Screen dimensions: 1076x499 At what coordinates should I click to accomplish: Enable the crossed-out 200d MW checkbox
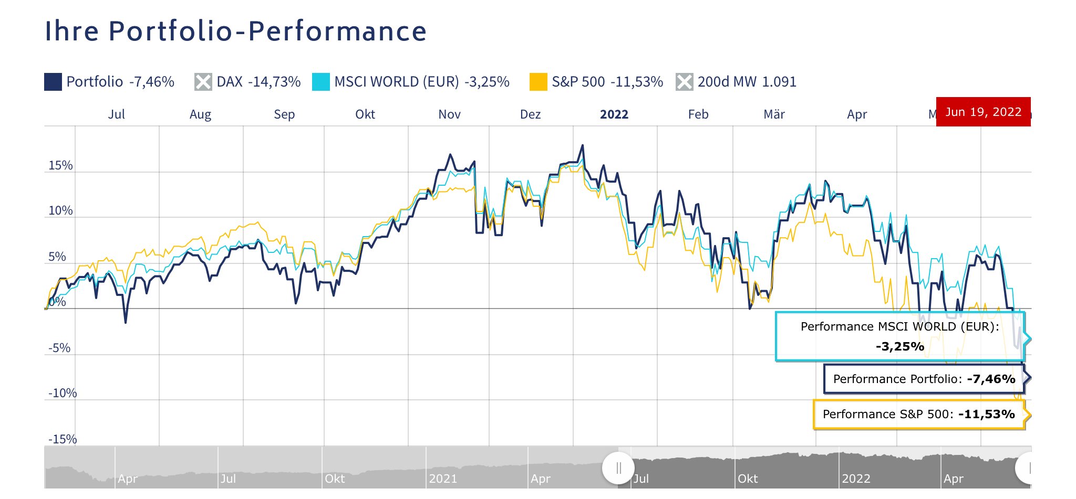684,82
